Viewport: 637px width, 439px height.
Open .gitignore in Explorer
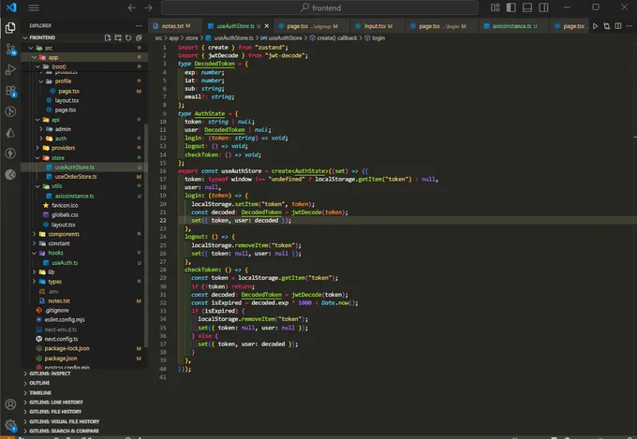56,310
